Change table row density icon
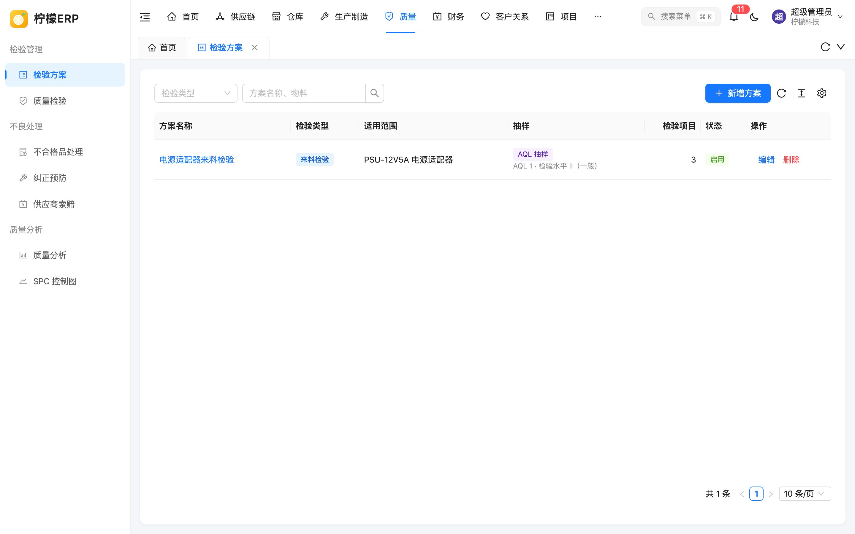The height and width of the screenshot is (534, 855). point(801,93)
